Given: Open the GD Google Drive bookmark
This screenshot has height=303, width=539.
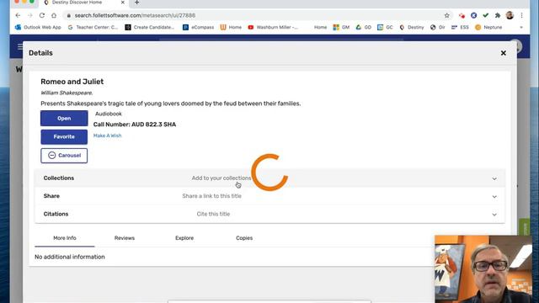Looking at the screenshot, I should point(363,27).
